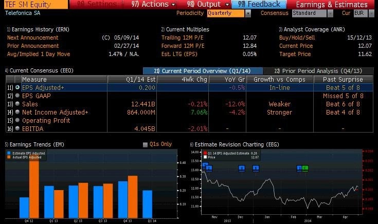Click the Measure column header
This screenshot has height=224, width=378.
click(x=64, y=79)
